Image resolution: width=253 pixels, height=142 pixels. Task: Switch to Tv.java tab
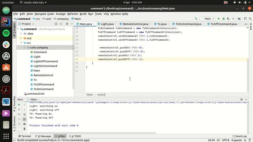[162, 24]
